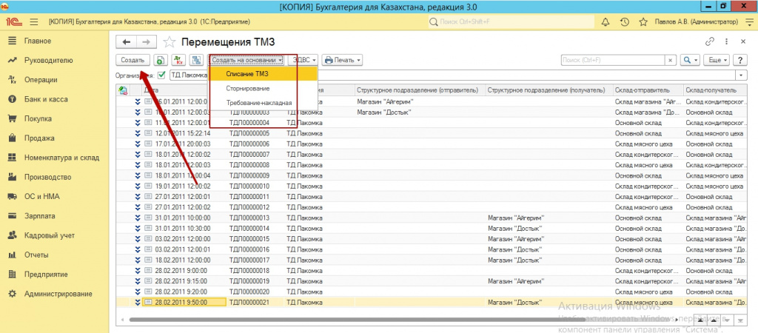The image size is (758, 333).
Task: Select row with number ТДЛ00000005
Action: click(x=433, y=133)
